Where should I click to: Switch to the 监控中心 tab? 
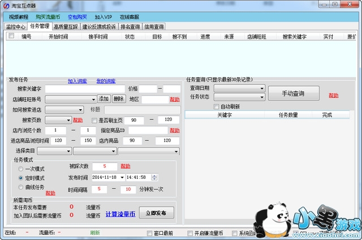tap(16, 27)
